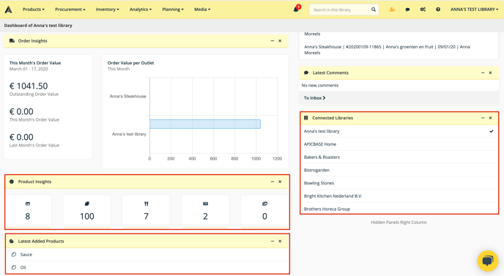
Task: Click the Latest Comments speech icon
Action: (306, 72)
